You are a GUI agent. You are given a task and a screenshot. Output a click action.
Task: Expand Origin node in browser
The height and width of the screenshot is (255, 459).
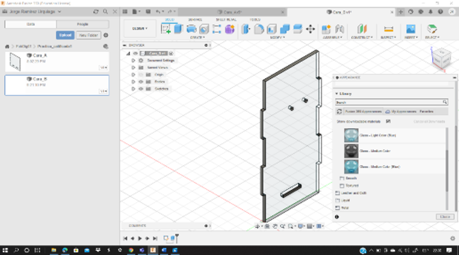133,74
